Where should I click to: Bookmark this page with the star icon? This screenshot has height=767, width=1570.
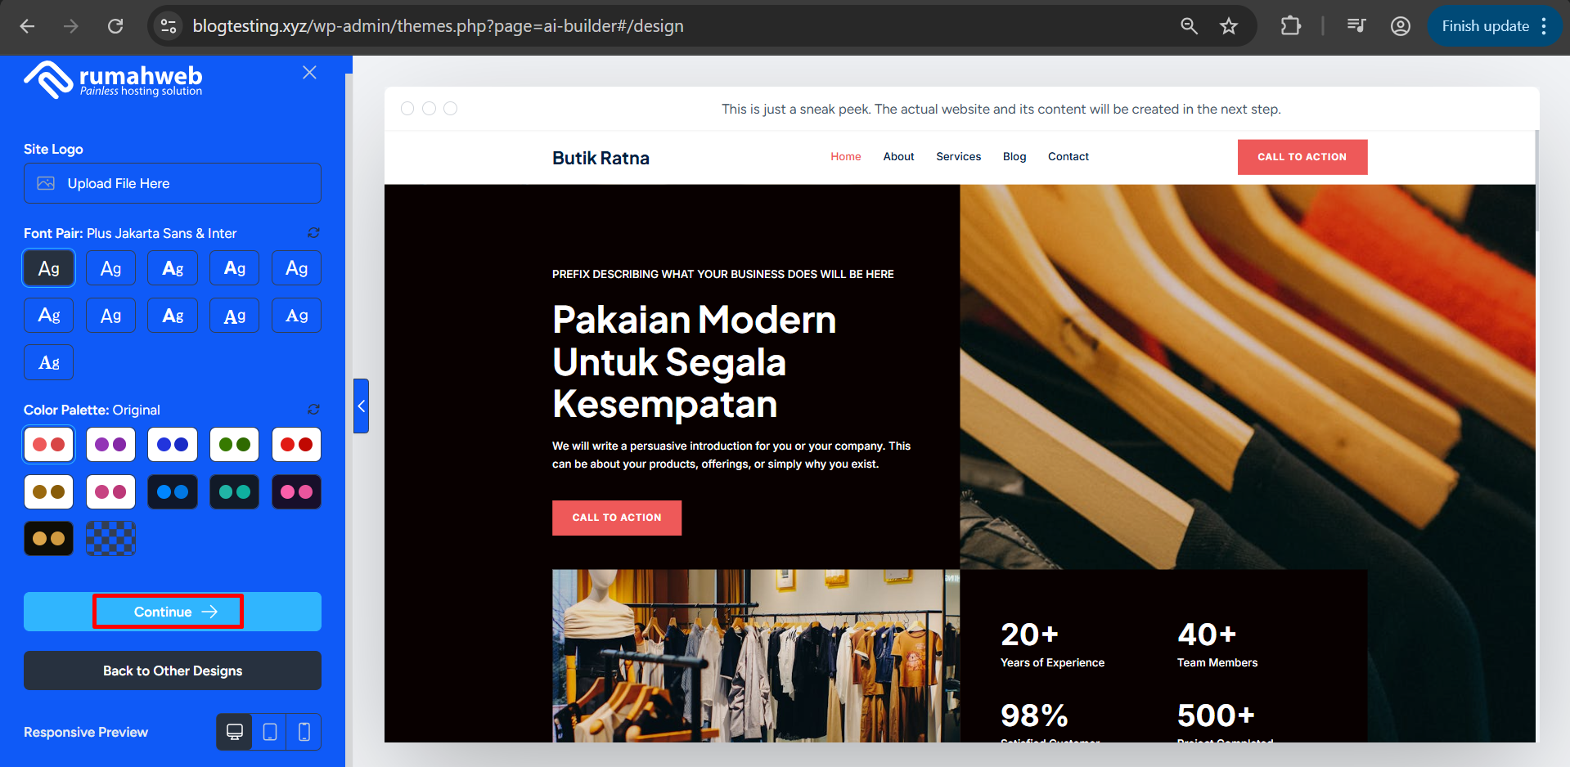(1228, 26)
